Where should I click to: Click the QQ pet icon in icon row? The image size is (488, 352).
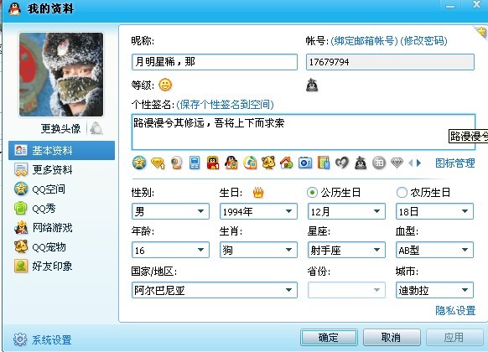pos(268,163)
